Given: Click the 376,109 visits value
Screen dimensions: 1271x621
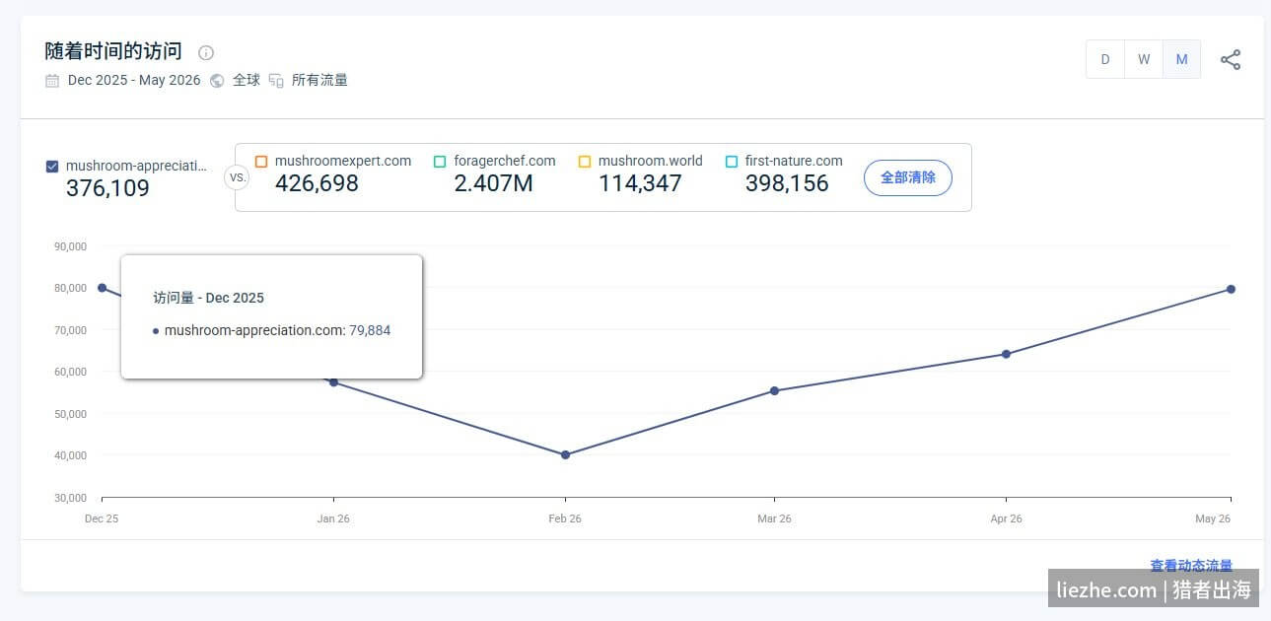Looking at the screenshot, I should point(107,188).
